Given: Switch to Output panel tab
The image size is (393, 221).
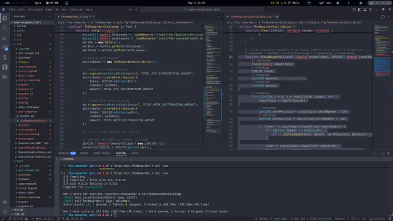Looking at the screenshot, I should pos(84,153).
